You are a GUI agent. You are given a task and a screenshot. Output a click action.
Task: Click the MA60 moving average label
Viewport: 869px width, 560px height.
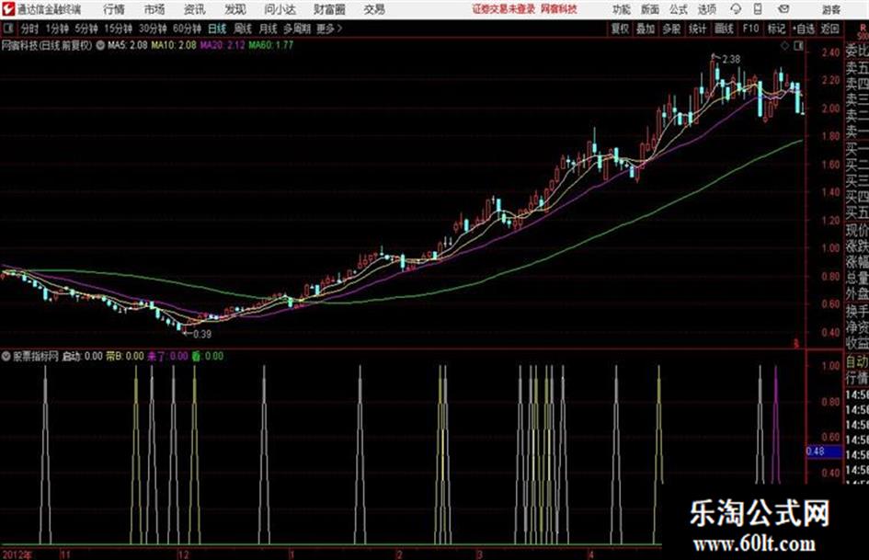pos(271,45)
